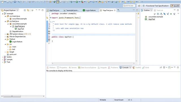Show hidden editors list next to AppTest.java tab
The width and height of the screenshot is (181, 102).
(x=118, y=10)
